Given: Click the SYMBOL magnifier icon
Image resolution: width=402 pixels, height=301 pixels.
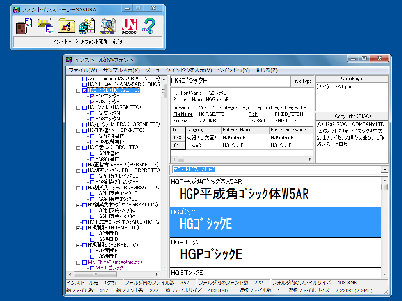Looking at the screenshot, I should (107, 26).
